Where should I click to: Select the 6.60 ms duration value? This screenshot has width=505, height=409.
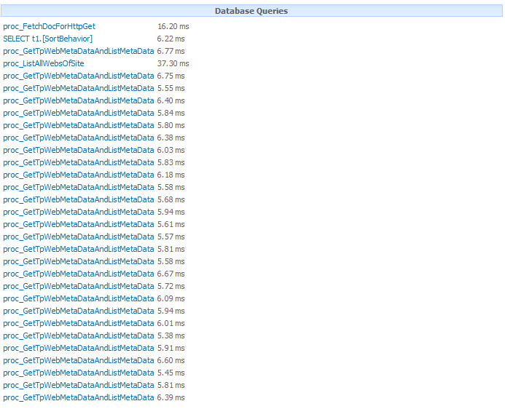click(x=171, y=360)
